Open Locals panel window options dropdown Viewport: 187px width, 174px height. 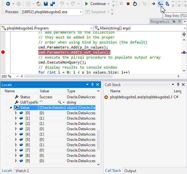coord(87,84)
